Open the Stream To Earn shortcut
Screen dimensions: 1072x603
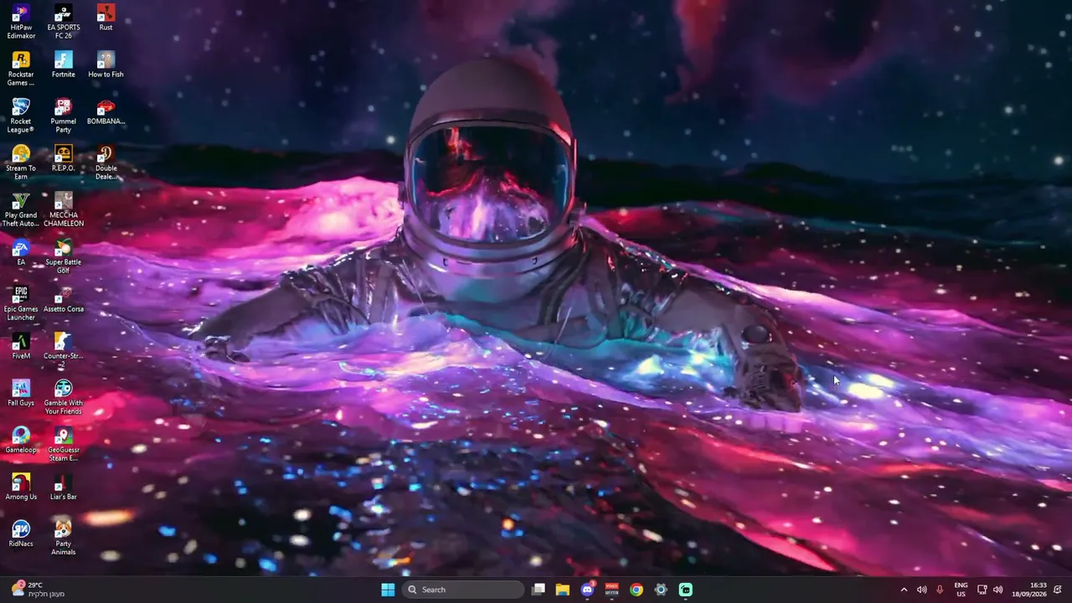point(21,162)
